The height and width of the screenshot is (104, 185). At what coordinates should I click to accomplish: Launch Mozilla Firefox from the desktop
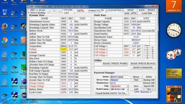(5, 28)
